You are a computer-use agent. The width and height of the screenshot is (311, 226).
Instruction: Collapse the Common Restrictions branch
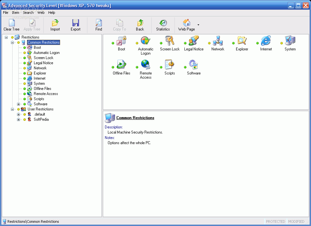click(x=12, y=42)
